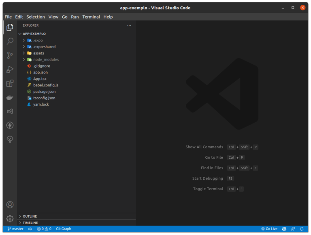Open the Search view in activity bar
311x235 pixels.
10,41
